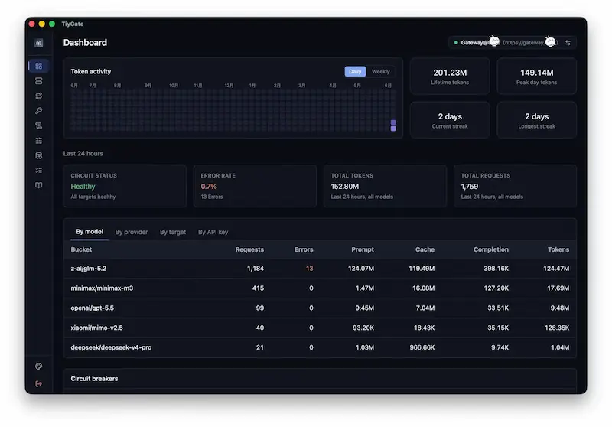Viewport: 612px width, 427px height.
Task: Click the TiyGate logo at sidebar top
Action: click(39, 43)
